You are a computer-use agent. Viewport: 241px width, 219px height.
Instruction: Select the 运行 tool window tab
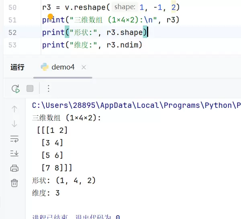[x=17, y=67]
